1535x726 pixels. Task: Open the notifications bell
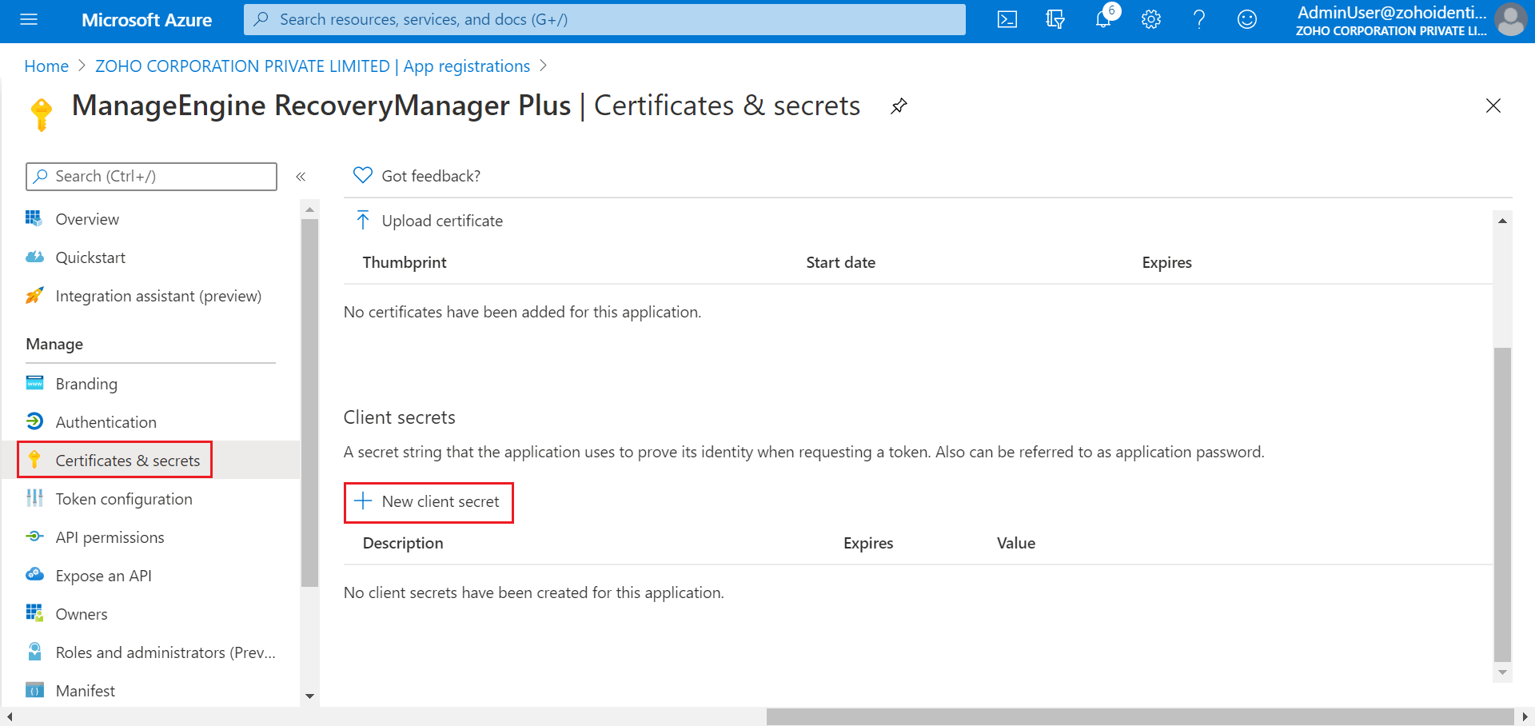pyautogui.click(x=1103, y=20)
